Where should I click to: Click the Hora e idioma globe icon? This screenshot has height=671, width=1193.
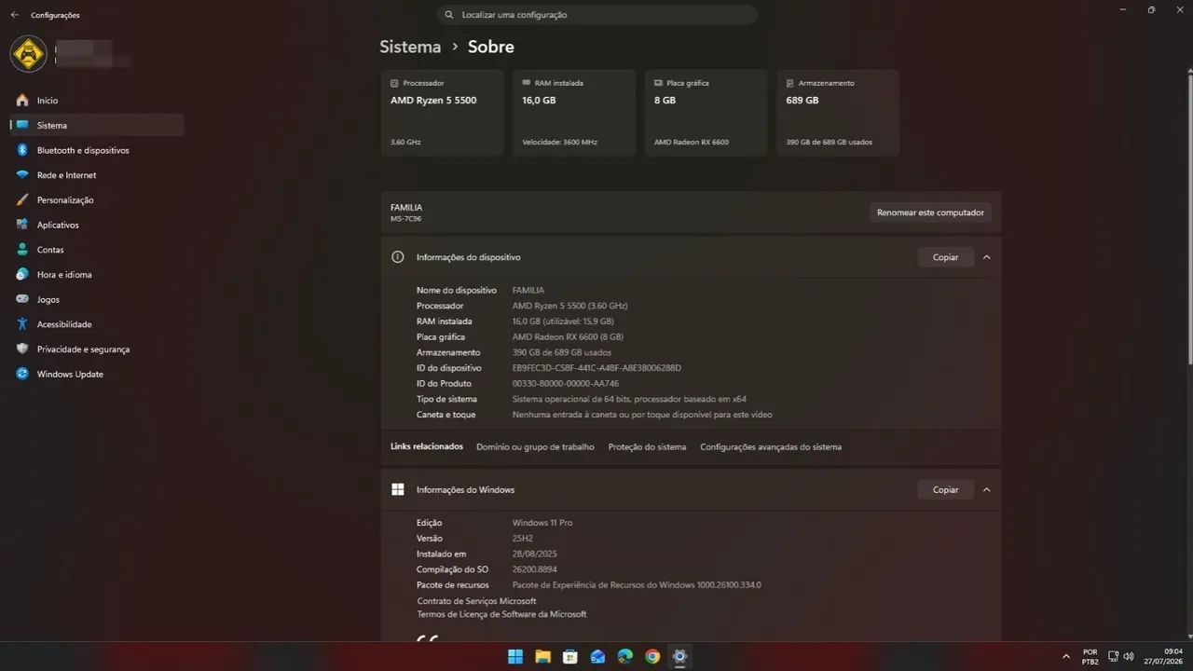pos(22,274)
